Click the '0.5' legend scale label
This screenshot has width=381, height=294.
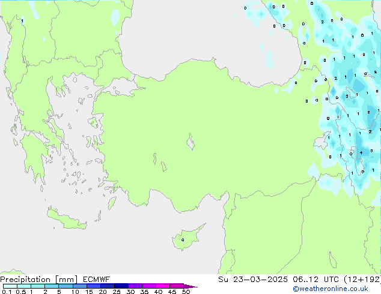coord(20,292)
